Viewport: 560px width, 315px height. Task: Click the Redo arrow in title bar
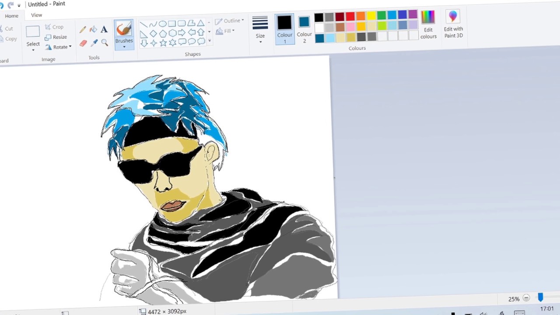coord(10,5)
